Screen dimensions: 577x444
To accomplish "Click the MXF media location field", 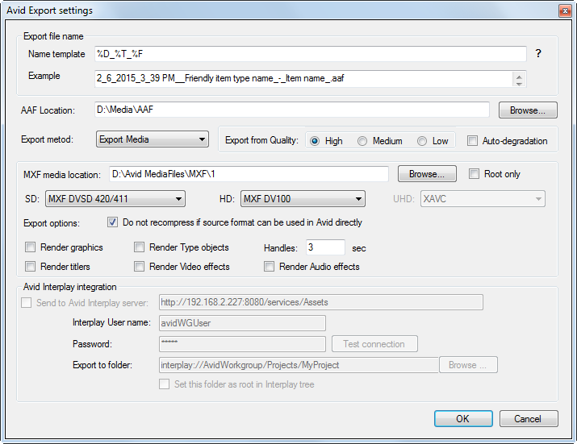I will coord(249,174).
